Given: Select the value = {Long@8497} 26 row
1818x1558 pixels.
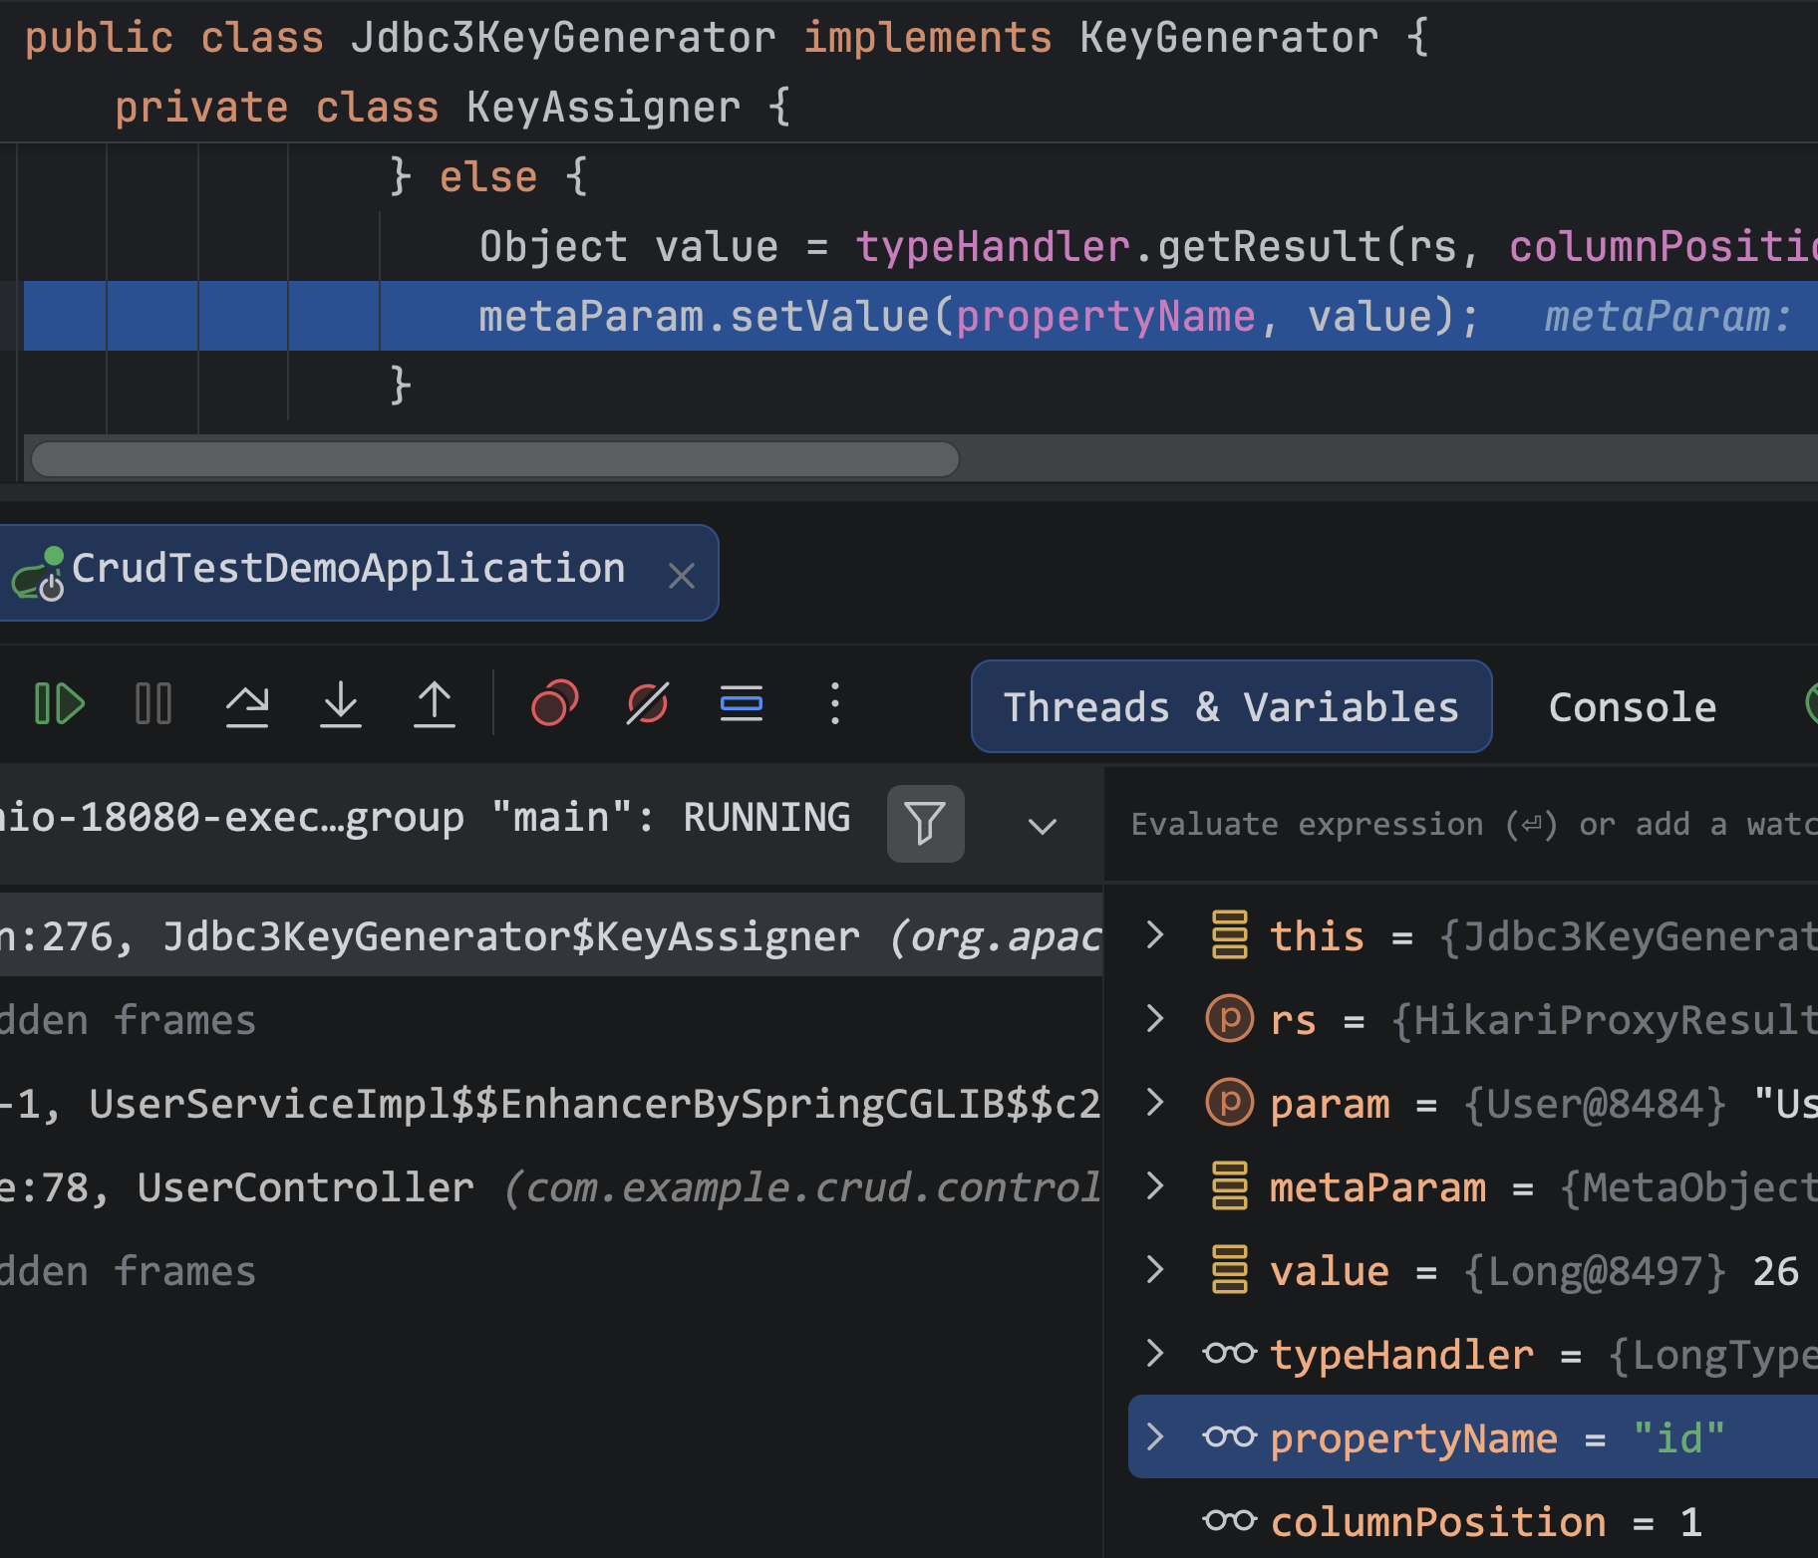Looking at the screenshot, I should click(1473, 1270).
